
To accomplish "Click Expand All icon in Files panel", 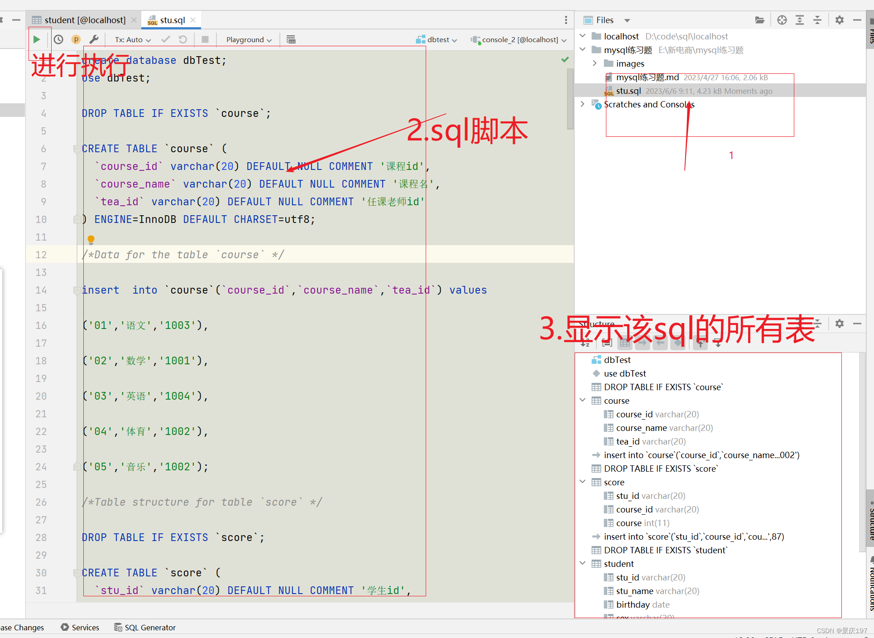I will [x=799, y=20].
